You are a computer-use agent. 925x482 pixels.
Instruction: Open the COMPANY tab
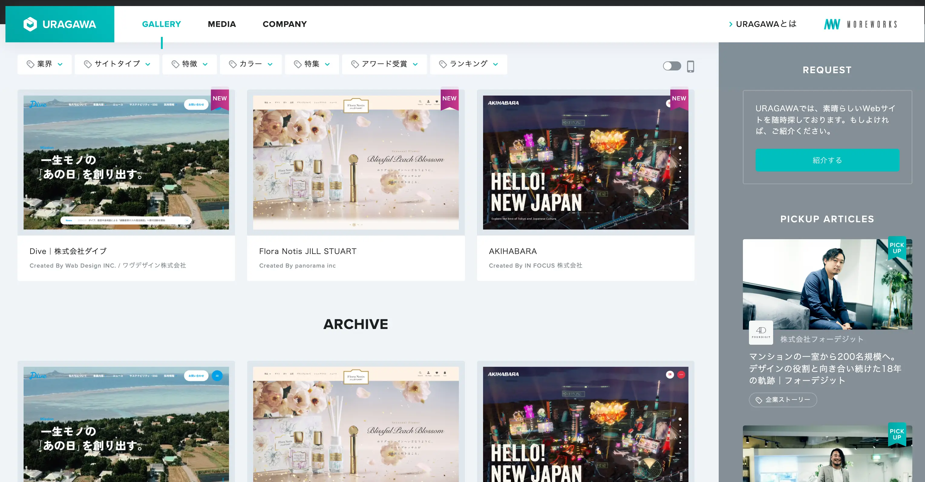[284, 24]
